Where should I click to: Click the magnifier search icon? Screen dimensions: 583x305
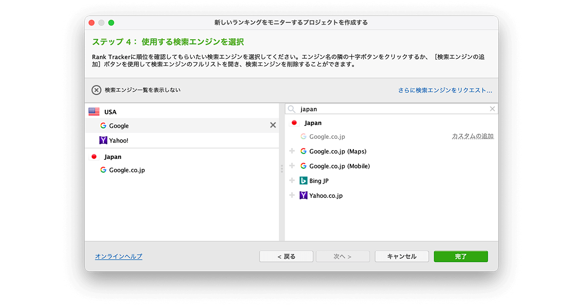[x=291, y=109]
